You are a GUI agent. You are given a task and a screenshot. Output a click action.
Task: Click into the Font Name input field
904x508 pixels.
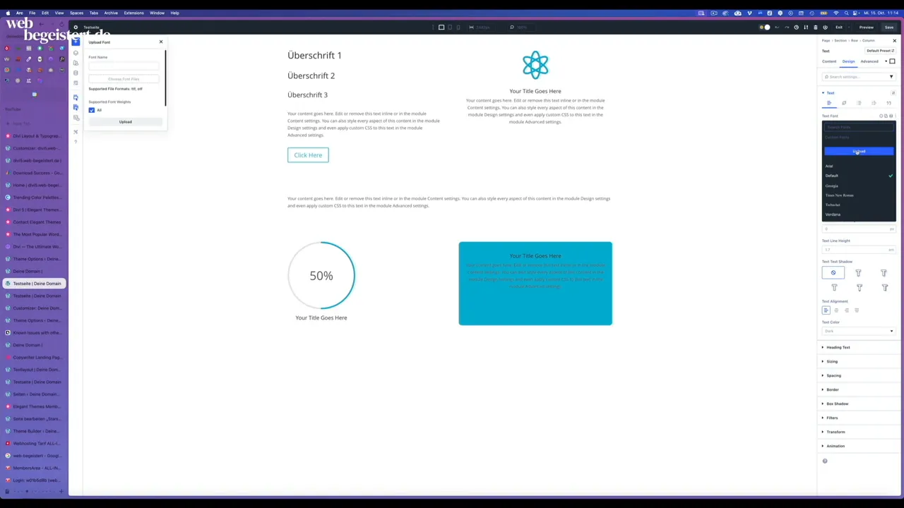[x=124, y=64]
